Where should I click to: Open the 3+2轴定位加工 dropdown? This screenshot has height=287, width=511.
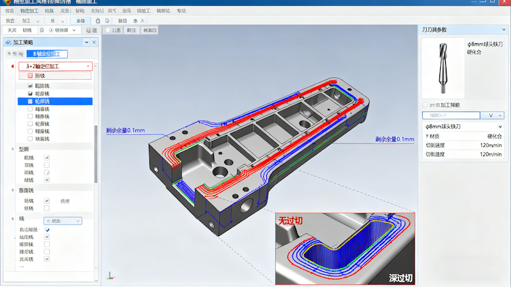(x=88, y=66)
